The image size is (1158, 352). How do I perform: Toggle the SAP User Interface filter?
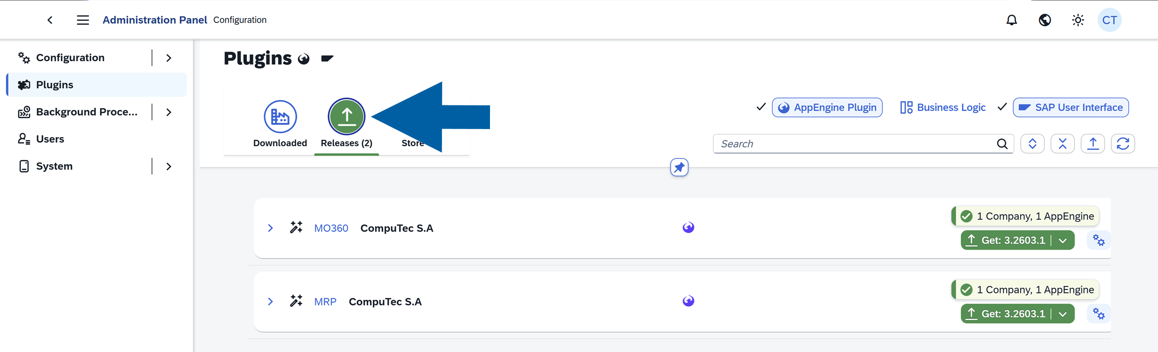(x=1071, y=108)
